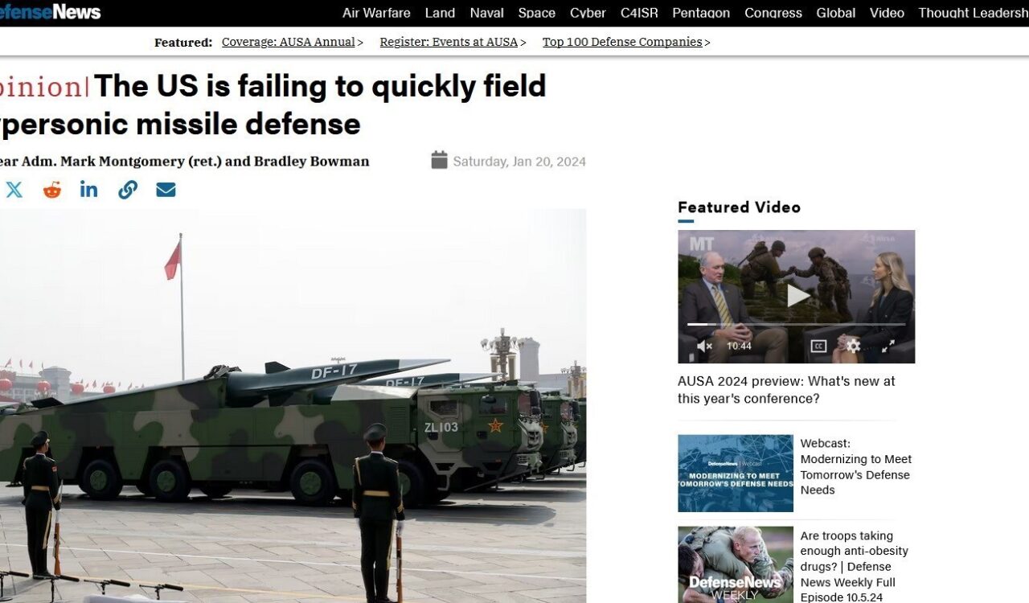Viewport: 1029px width, 603px height.
Task: Share article on X (Twitter)
Action: point(14,190)
